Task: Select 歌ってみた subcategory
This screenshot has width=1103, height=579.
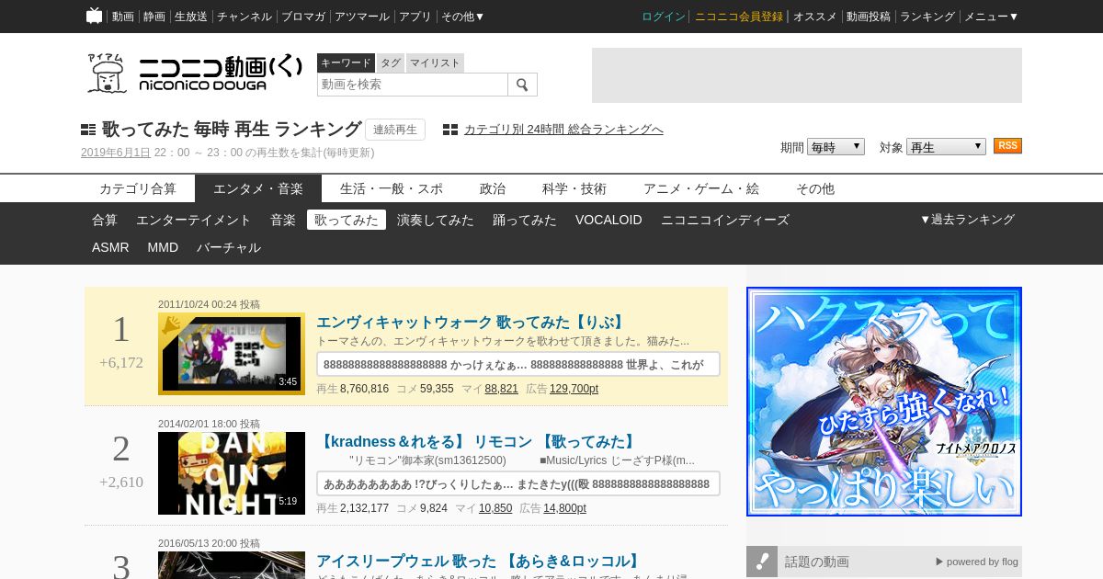Action: click(x=347, y=220)
